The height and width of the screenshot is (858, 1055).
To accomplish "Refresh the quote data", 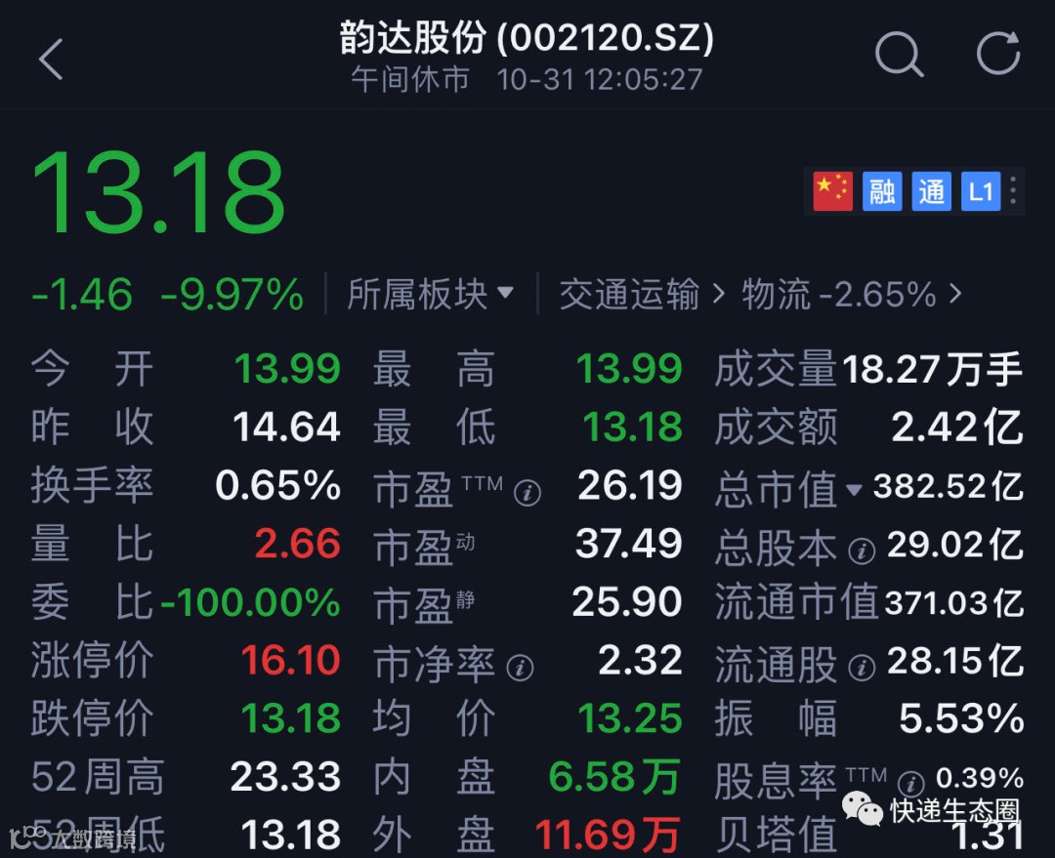I will pyautogui.click(x=998, y=53).
